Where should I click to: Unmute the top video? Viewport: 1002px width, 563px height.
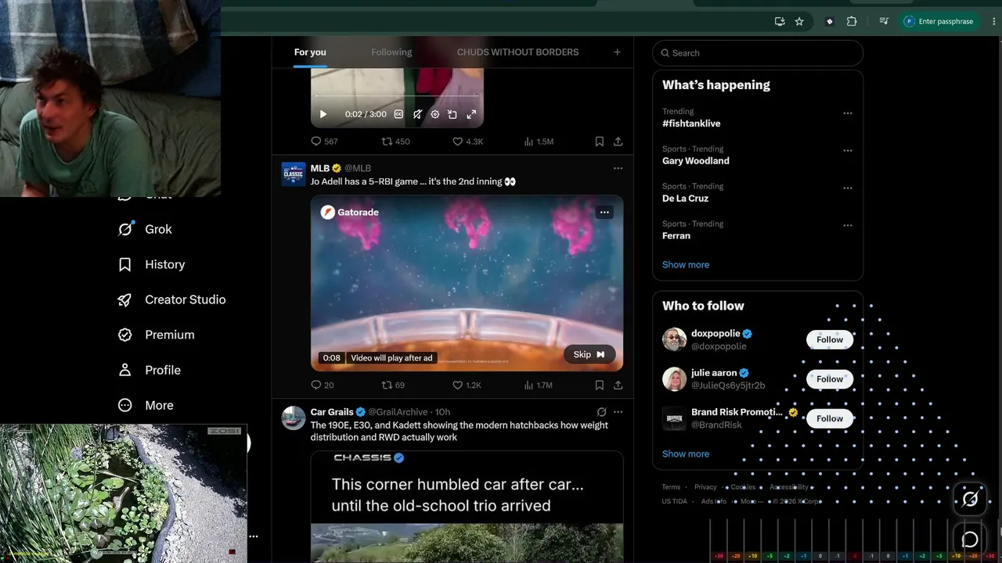417,114
